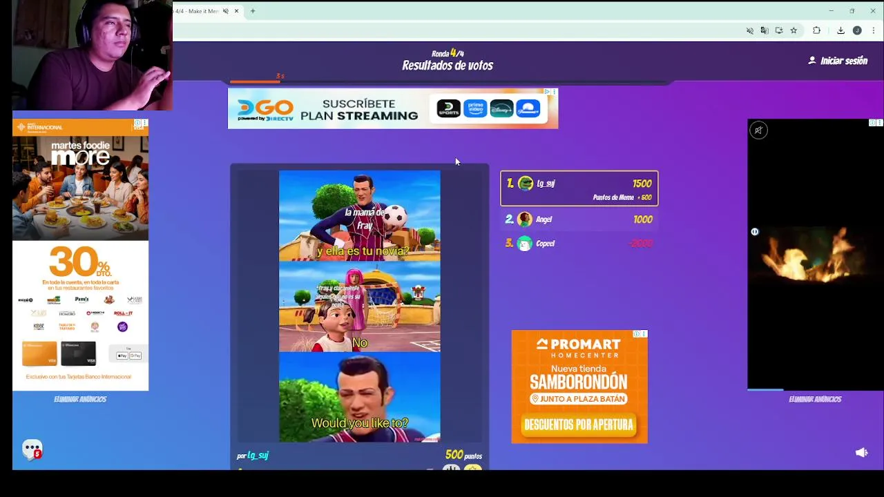Click Angel player avatar
The width and height of the screenshot is (884, 497).
[525, 220]
